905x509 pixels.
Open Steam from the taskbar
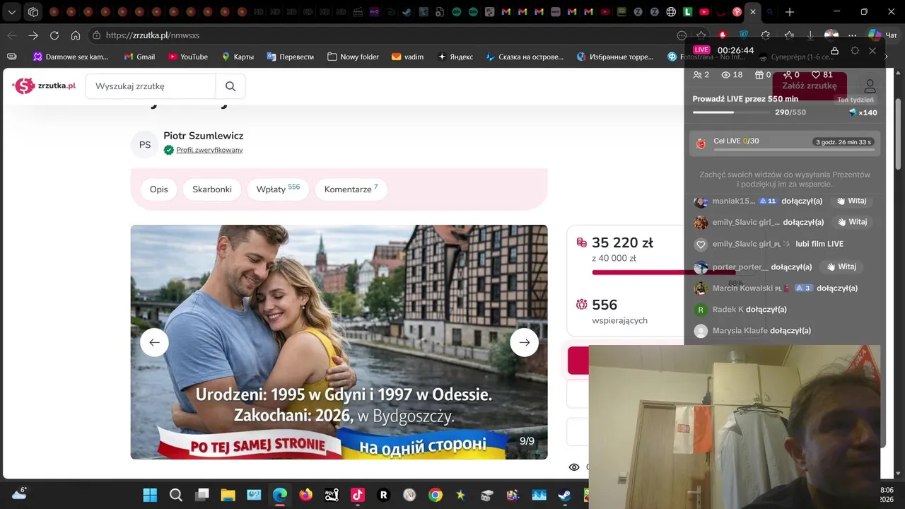coord(564,495)
